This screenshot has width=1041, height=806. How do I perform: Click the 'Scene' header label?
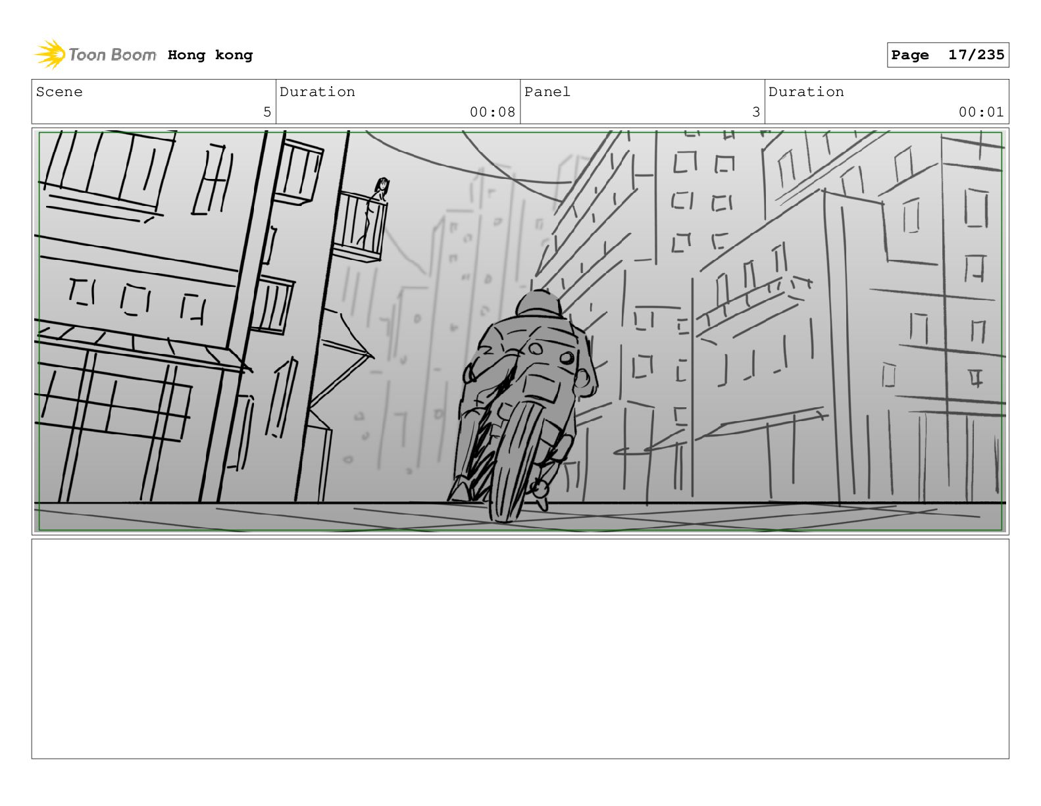pyautogui.click(x=59, y=92)
